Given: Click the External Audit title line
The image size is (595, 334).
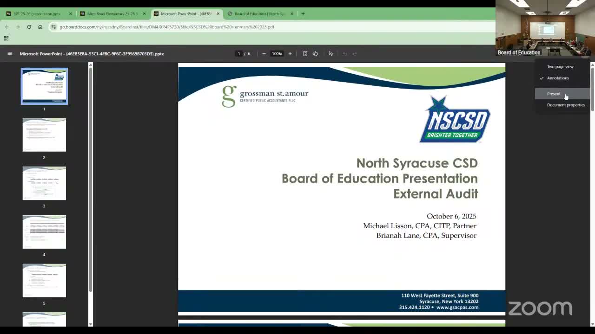Looking at the screenshot, I should [436, 194].
